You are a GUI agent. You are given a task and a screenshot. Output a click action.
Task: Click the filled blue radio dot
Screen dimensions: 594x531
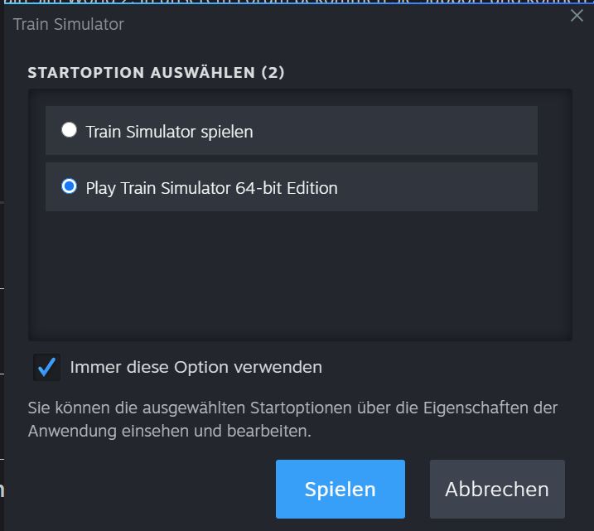point(70,186)
